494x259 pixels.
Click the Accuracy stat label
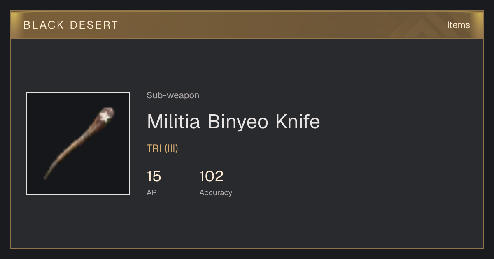click(216, 193)
